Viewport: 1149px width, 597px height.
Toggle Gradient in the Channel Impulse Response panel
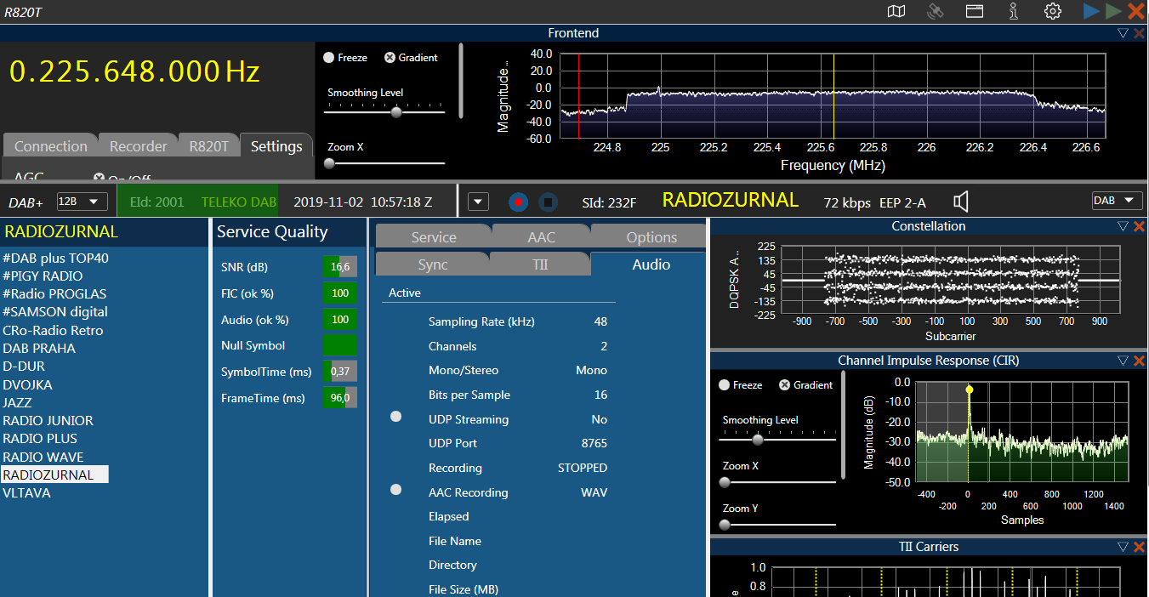785,385
